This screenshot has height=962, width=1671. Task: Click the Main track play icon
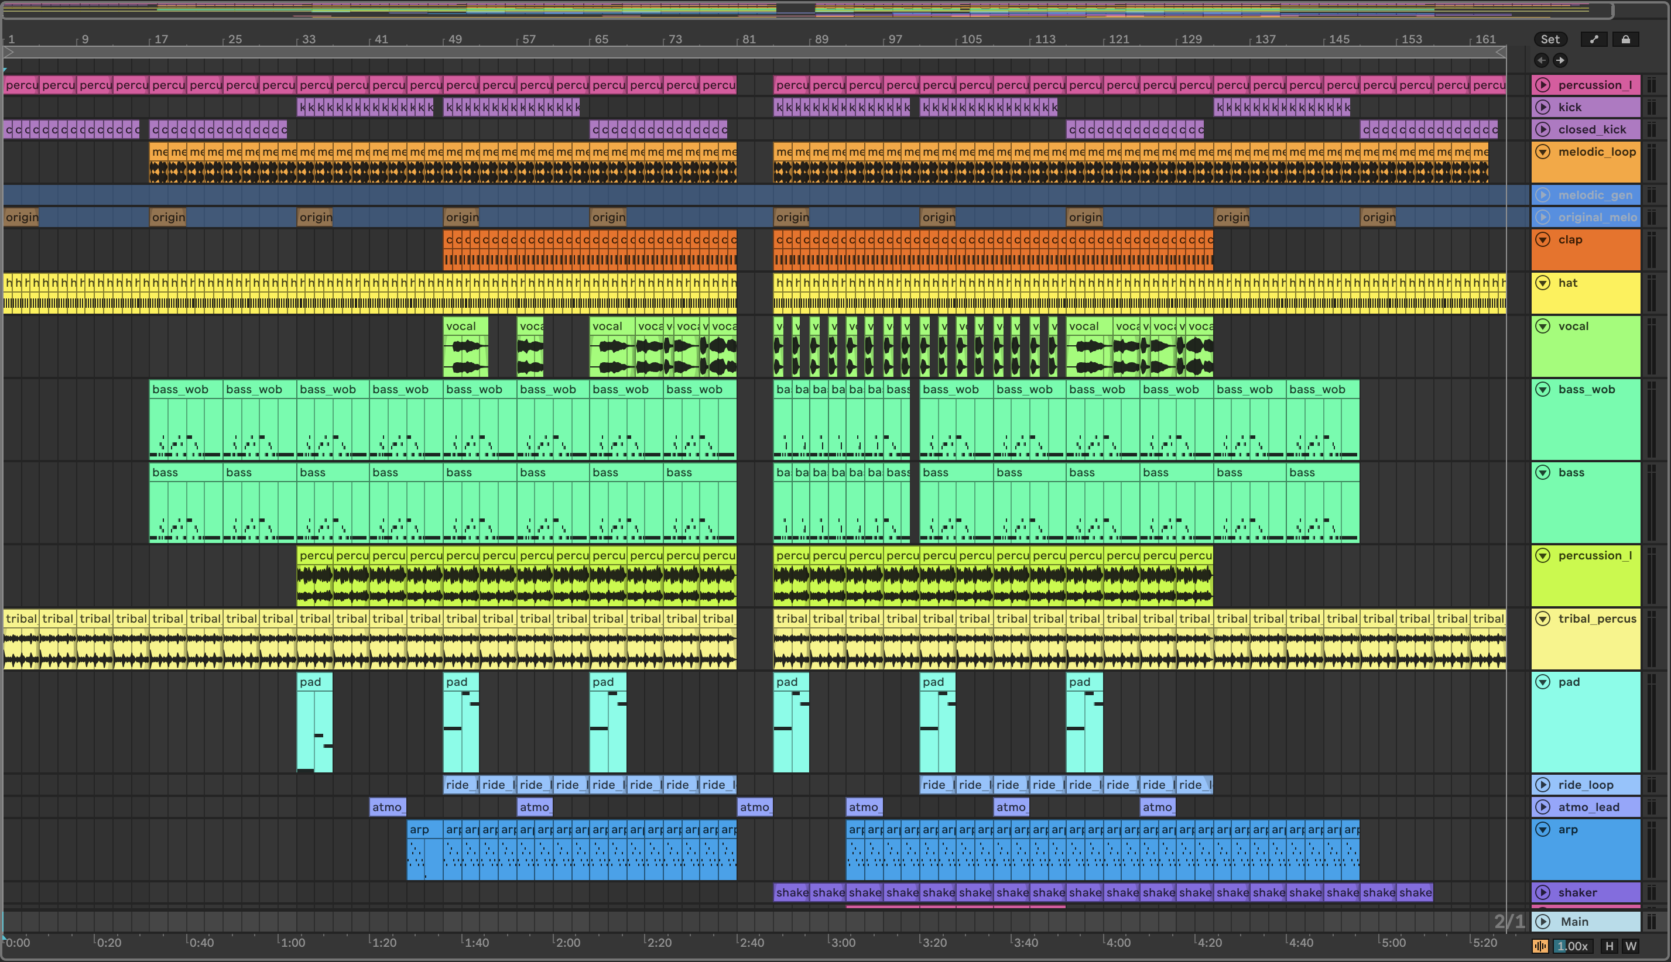coord(1543,922)
